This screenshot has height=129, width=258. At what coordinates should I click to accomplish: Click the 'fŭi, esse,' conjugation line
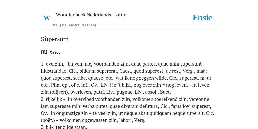50,52
